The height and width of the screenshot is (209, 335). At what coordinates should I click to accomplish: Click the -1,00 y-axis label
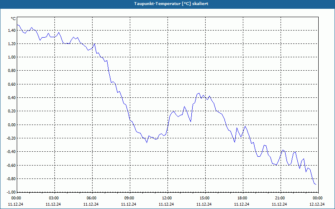coord(11,192)
